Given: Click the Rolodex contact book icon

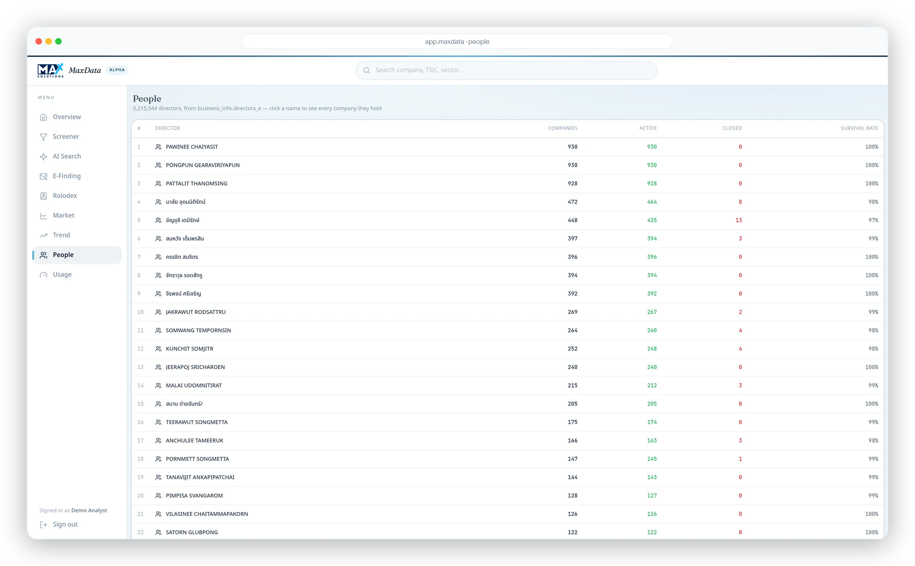Looking at the screenshot, I should 43,196.
